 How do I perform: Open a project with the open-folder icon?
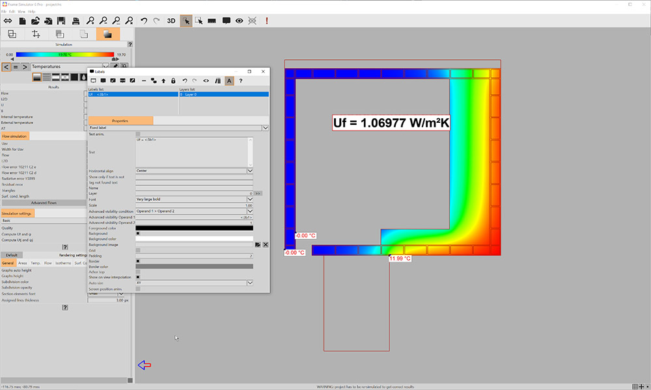pyautogui.click(x=35, y=21)
